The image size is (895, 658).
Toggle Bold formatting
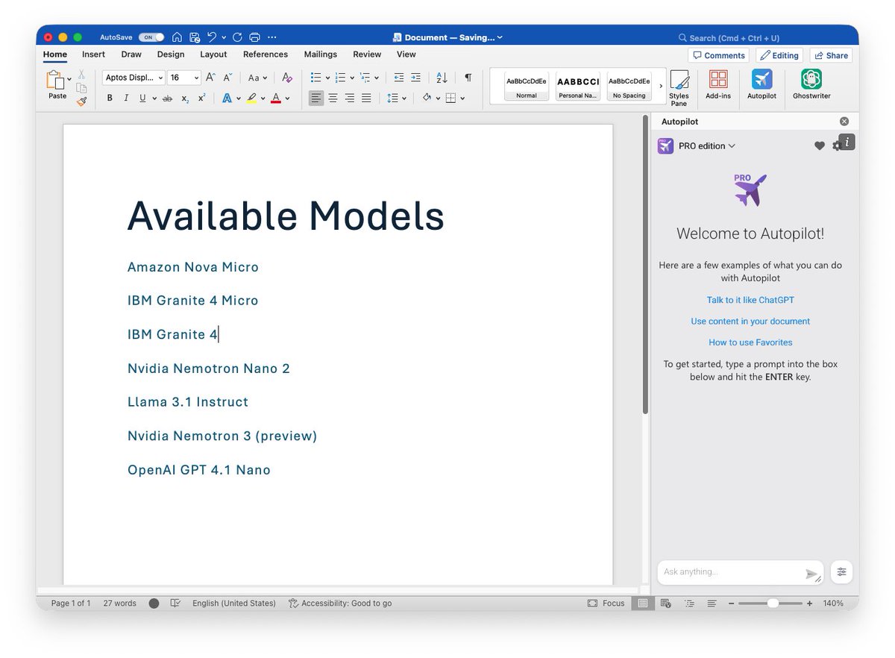(x=110, y=98)
